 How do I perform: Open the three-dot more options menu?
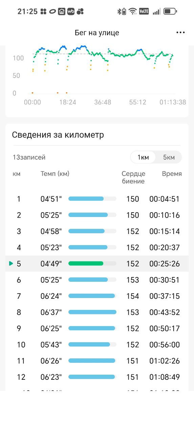point(180,33)
